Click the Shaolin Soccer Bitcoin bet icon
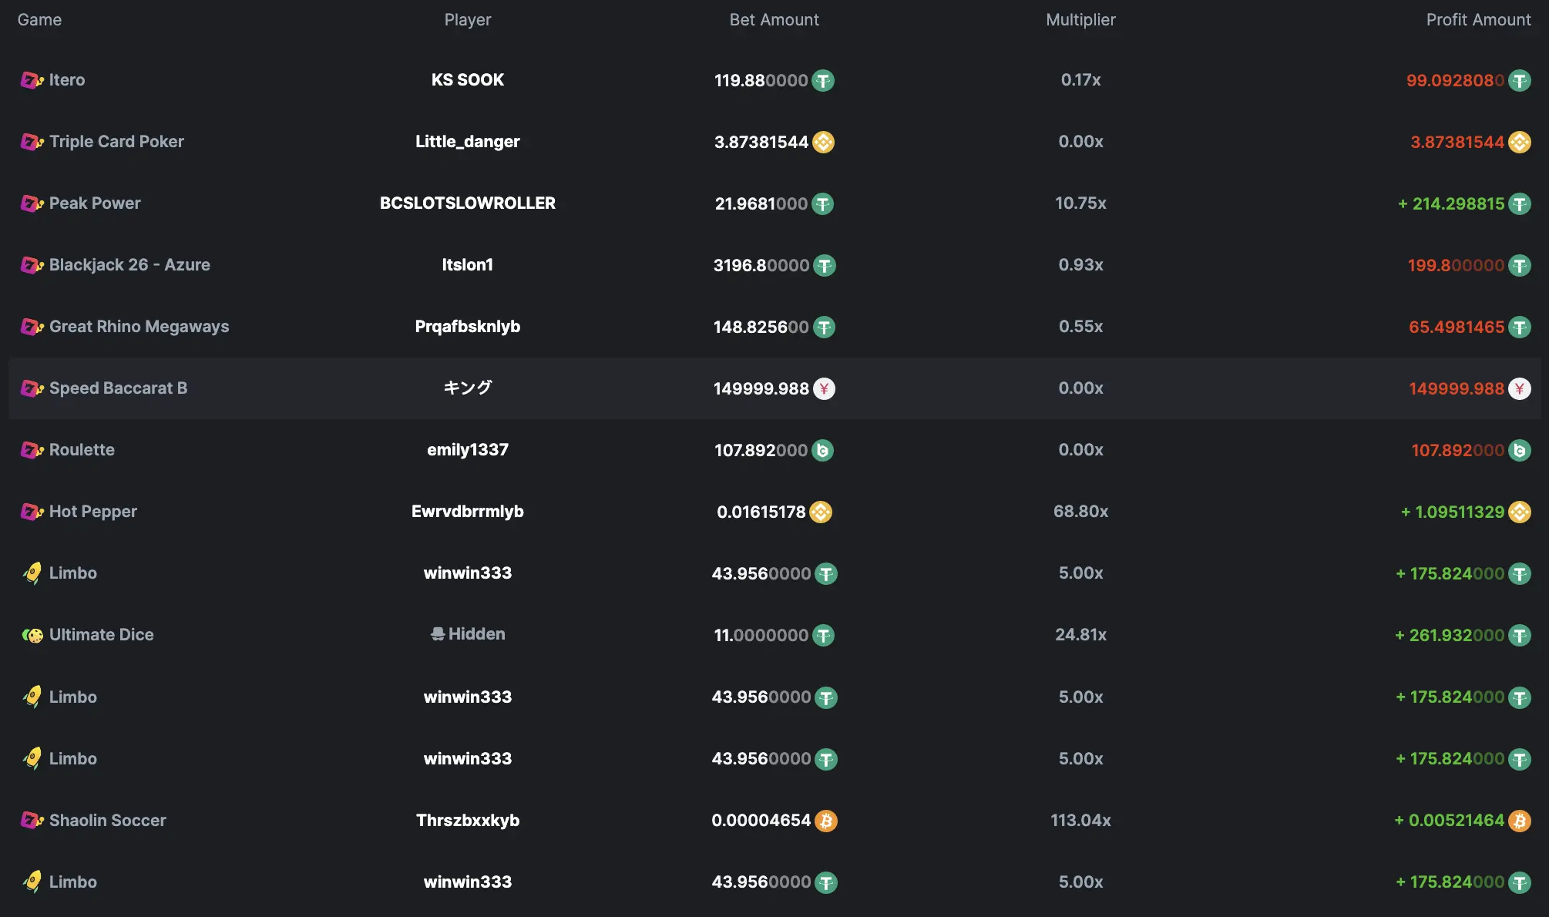The width and height of the screenshot is (1549, 917). click(826, 821)
